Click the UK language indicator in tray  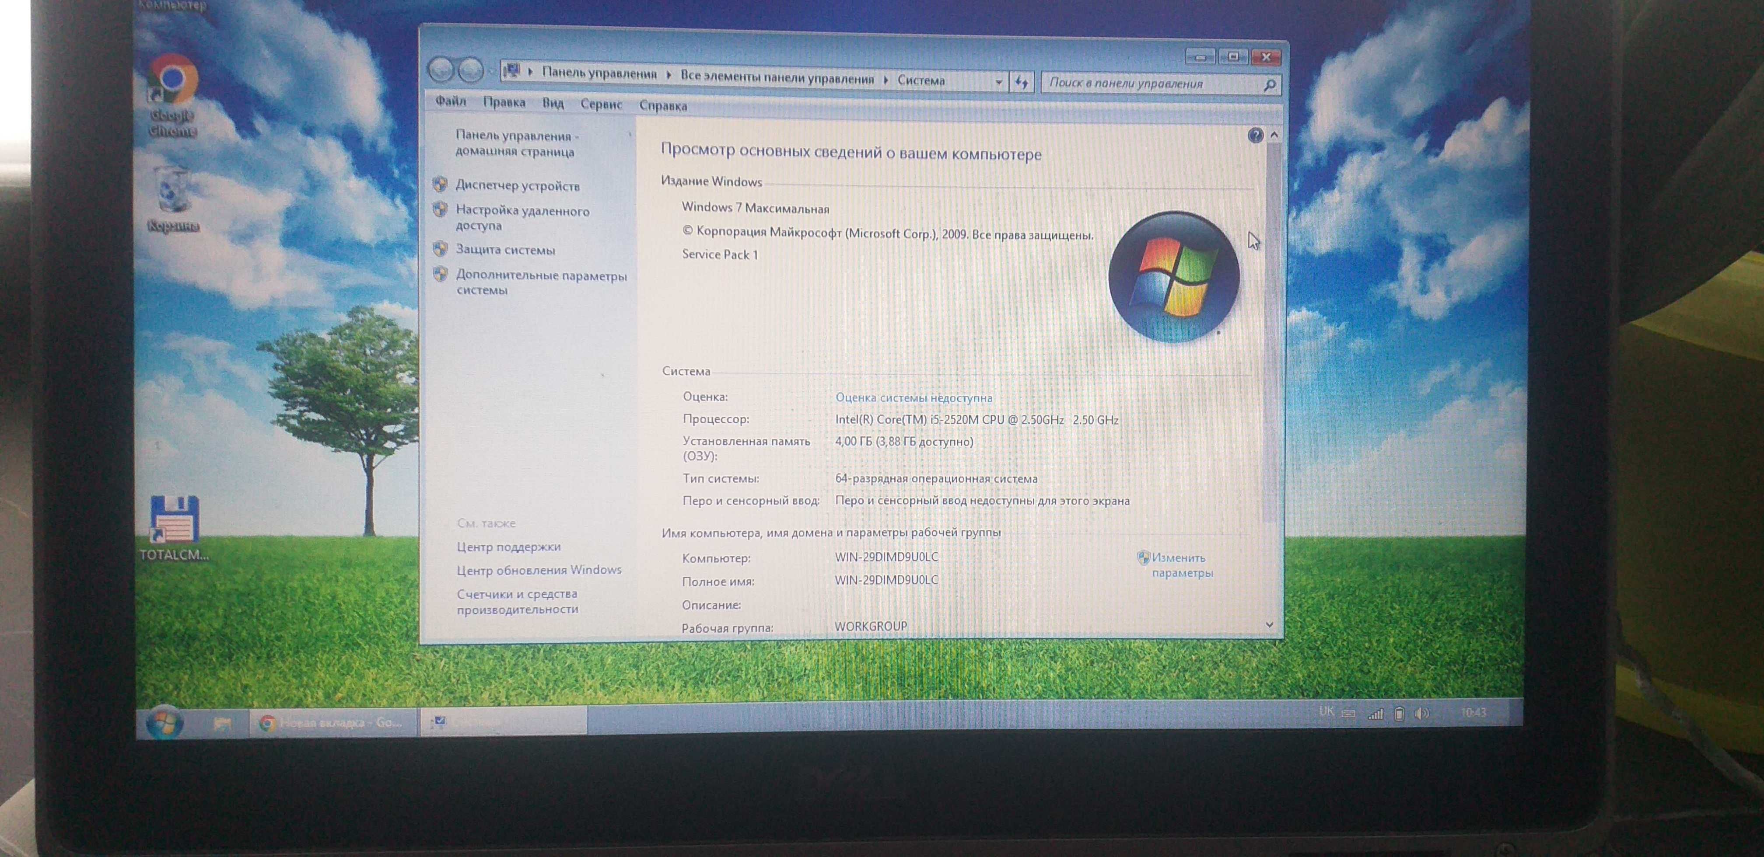pyautogui.click(x=1326, y=712)
